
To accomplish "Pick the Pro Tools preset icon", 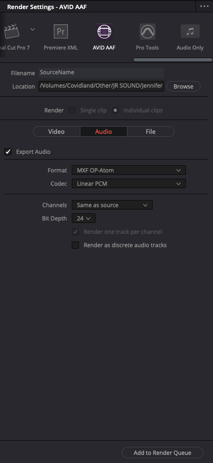I will (x=147, y=31).
